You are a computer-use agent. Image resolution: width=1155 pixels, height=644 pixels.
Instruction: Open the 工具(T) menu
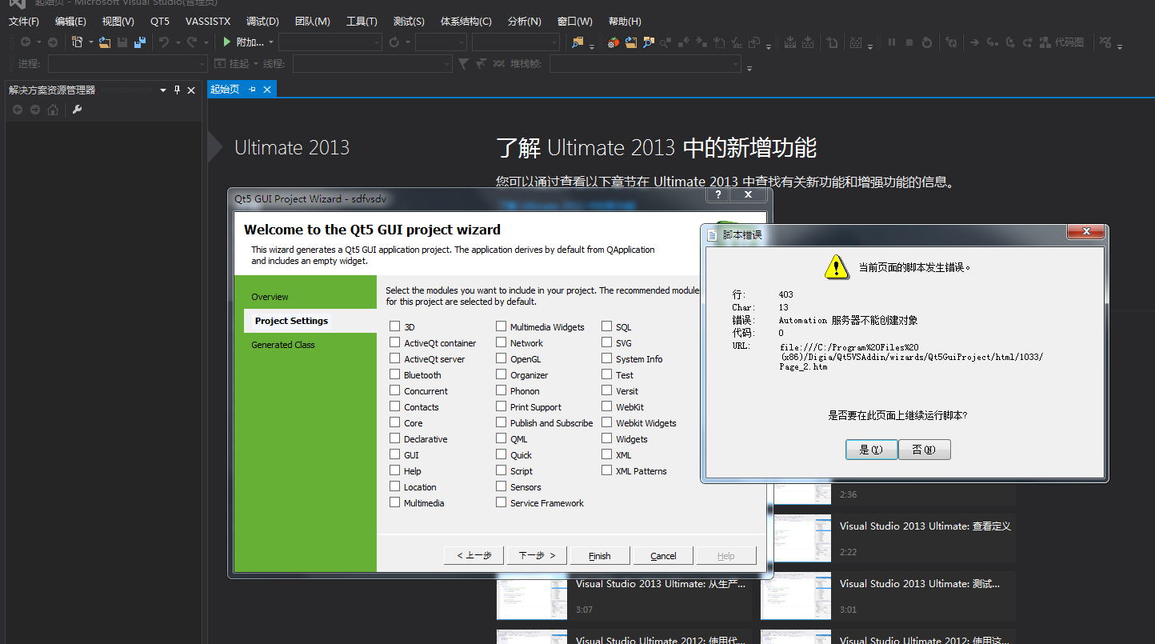362,21
